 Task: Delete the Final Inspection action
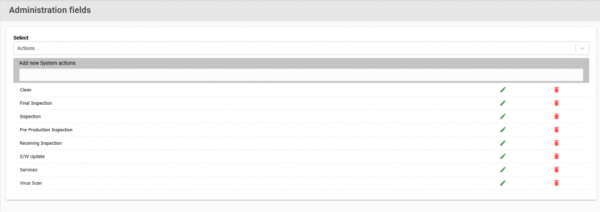[557, 103]
